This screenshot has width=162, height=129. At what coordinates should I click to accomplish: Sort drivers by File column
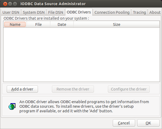click(x=38, y=25)
